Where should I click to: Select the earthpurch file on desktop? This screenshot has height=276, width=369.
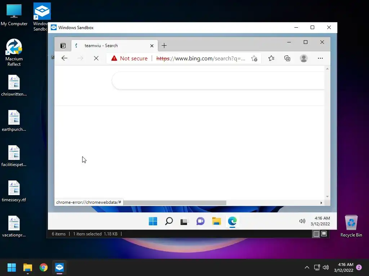point(14,121)
